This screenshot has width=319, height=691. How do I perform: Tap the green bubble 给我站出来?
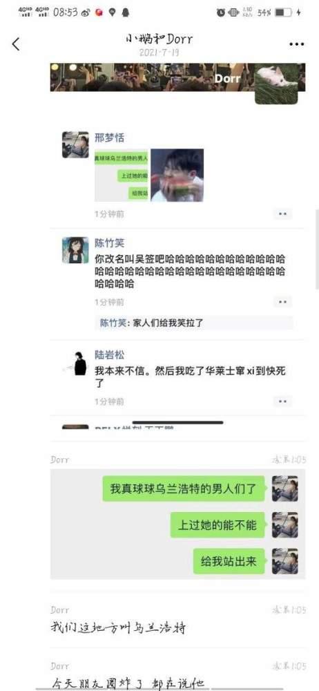[229, 561]
